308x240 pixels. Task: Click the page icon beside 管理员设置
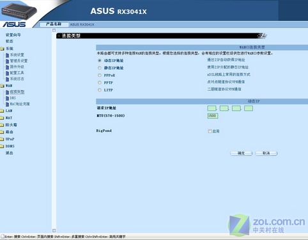[7, 61]
